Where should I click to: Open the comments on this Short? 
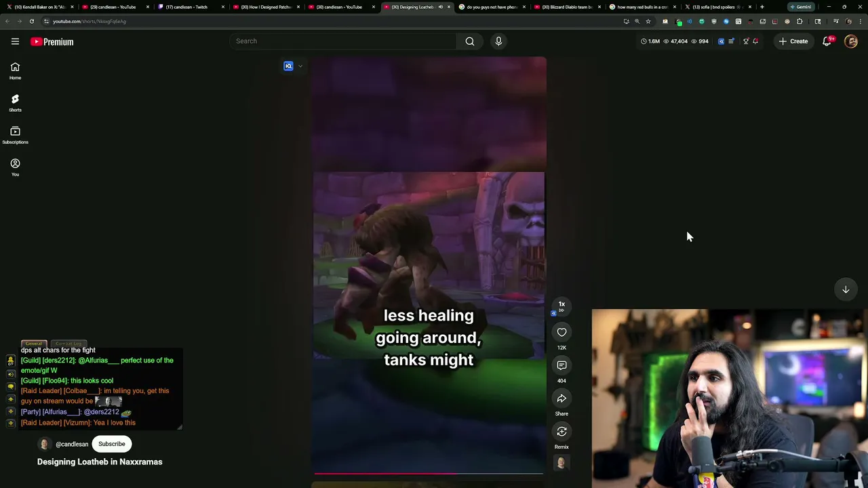(561, 365)
